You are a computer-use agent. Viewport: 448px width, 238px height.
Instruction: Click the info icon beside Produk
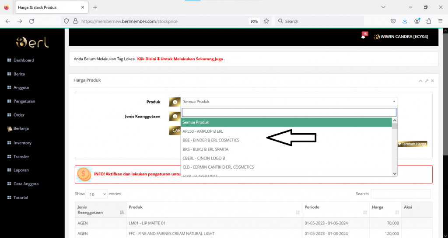(175, 102)
